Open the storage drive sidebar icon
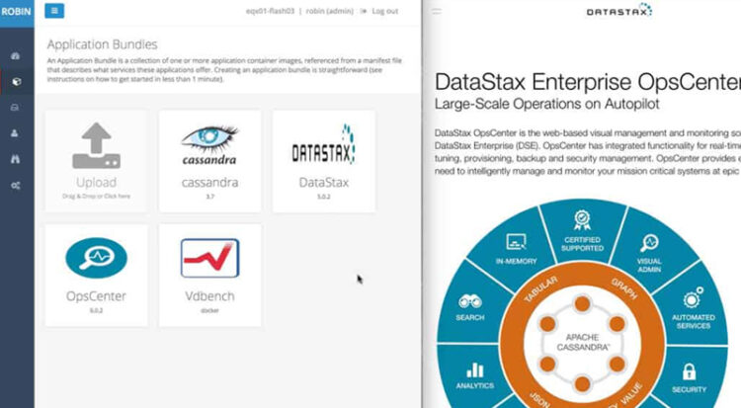The height and width of the screenshot is (408, 741). click(15, 108)
